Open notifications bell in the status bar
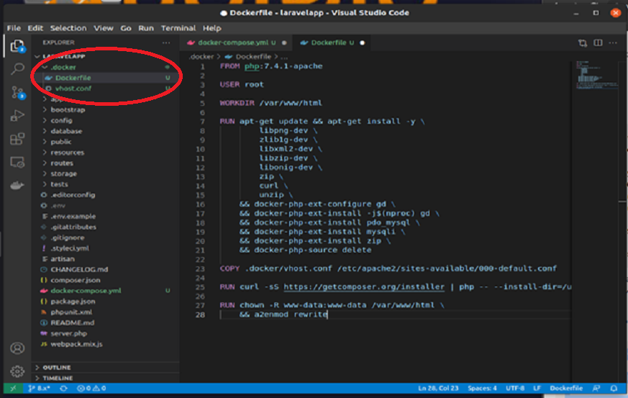 pyautogui.click(x=614, y=389)
